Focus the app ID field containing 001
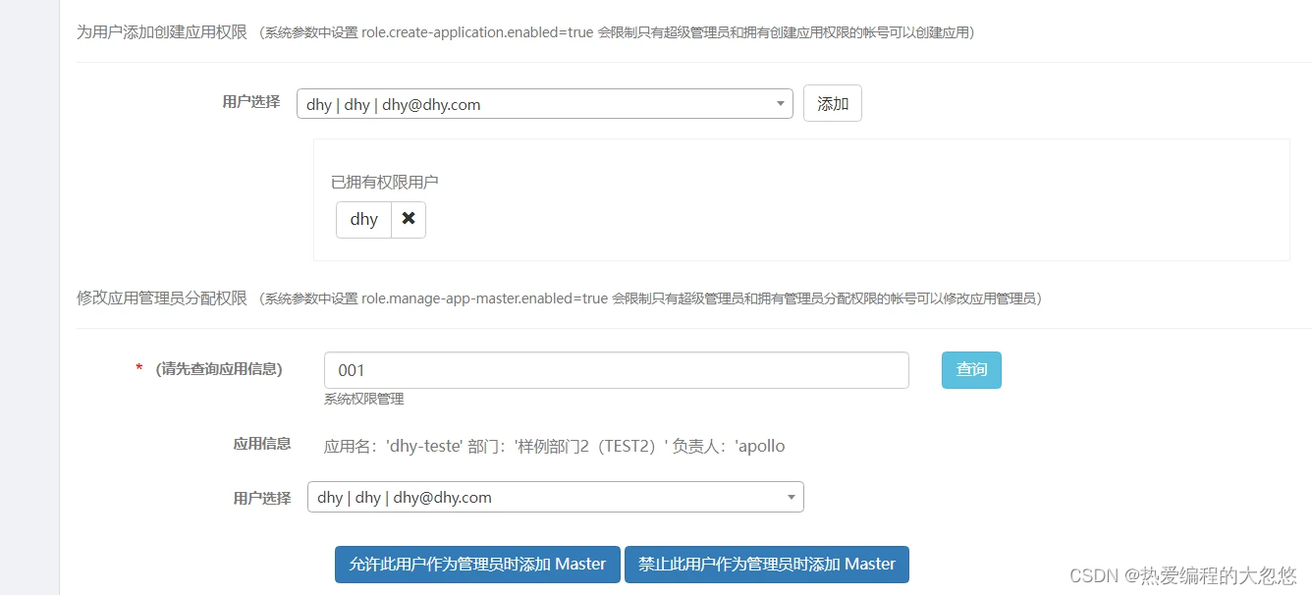Screen dimensions: 1312x595 point(616,370)
